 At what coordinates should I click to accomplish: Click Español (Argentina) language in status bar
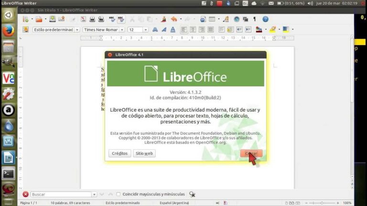point(174,203)
